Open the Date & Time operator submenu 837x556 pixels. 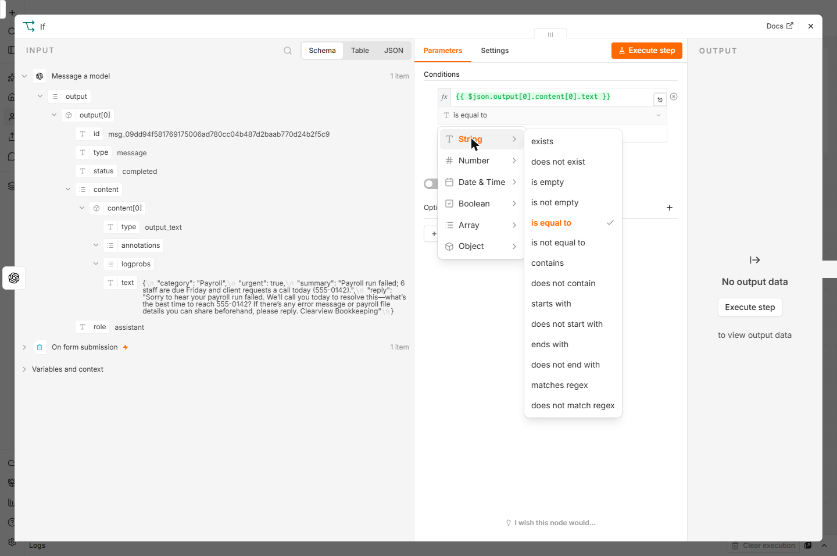coord(481,182)
